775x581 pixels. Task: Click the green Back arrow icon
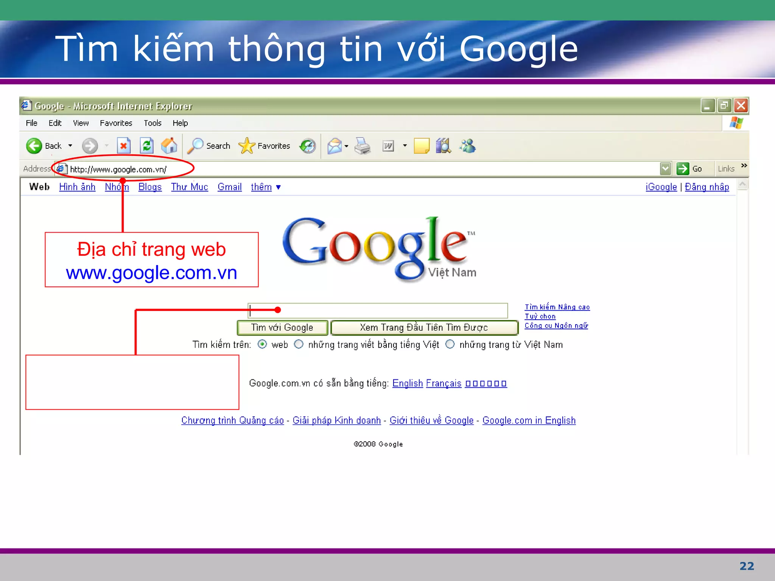click(34, 146)
